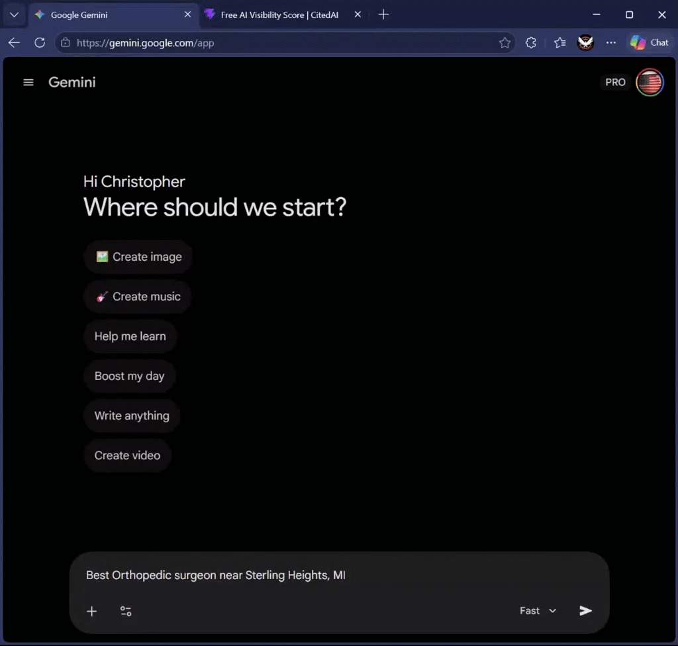Screen dimensions: 678x646
Task: Close the CitedAI tab
Action: click(358, 15)
